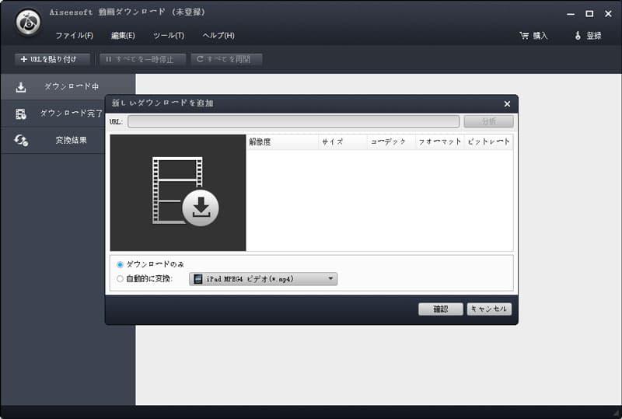This screenshot has height=419, width=622.
Task: Close the 新しいダウンロードを追加 dialog
Action: 507,103
